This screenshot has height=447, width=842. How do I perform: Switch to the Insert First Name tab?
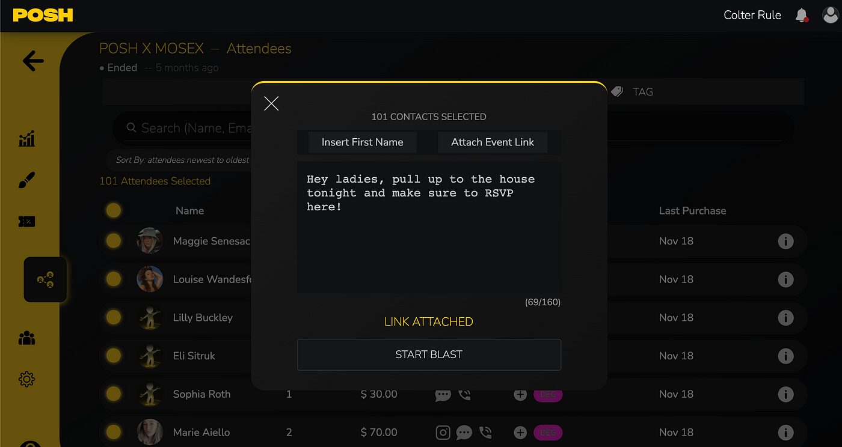pyautogui.click(x=362, y=142)
